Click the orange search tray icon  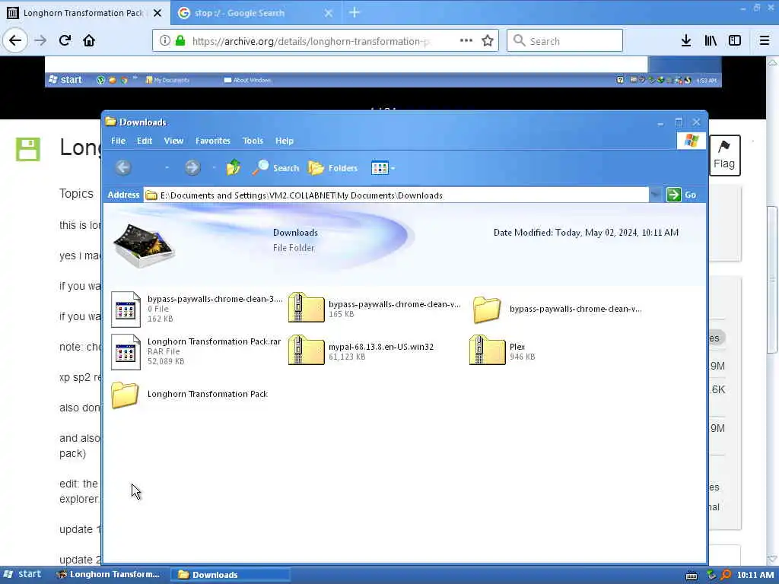coord(726,575)
